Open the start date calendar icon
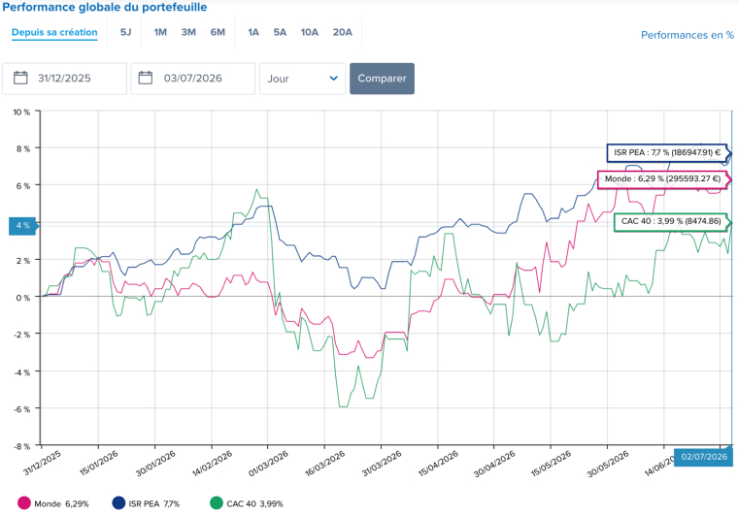The height and width of the screenshot is (515, 738). click(20, 78)
